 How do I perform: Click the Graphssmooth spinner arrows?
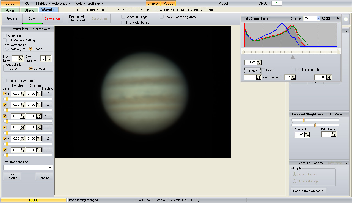pyautogui.click(x=293, y=77)
